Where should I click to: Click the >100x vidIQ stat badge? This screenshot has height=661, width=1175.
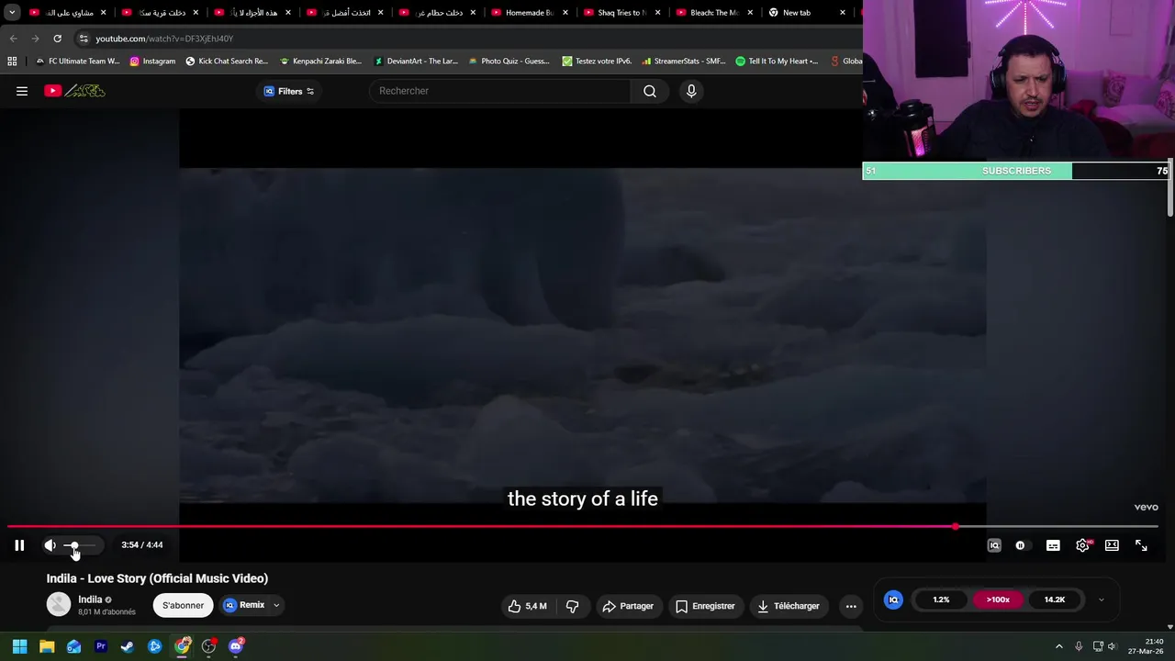click(x=998, y=599)
